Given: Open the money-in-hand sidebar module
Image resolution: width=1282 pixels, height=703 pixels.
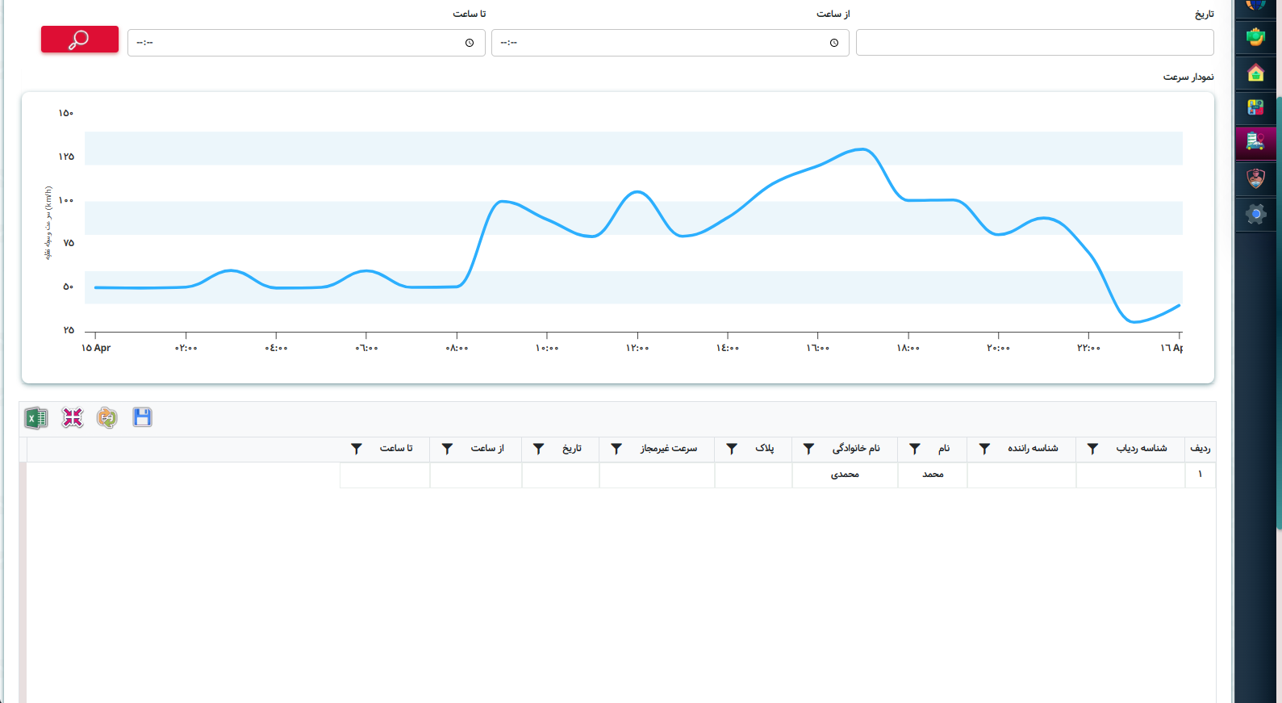Looking at the screenshot, I should coord(1255,37).
